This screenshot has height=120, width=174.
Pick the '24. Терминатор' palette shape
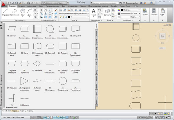[75, 80]
